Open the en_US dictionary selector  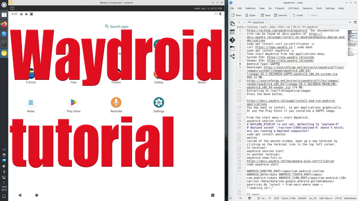[x=313, y=198]
